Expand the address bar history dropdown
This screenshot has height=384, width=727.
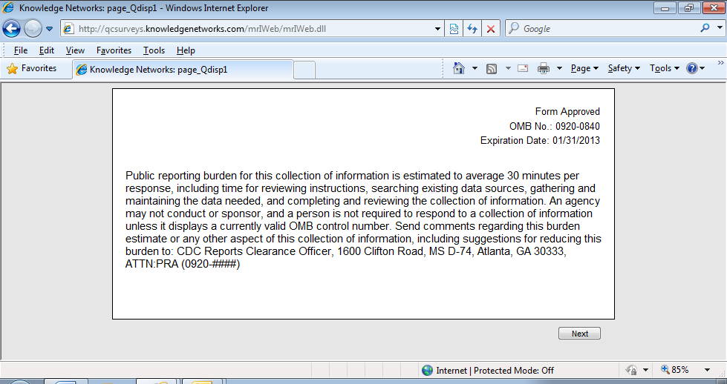(437, 29)
